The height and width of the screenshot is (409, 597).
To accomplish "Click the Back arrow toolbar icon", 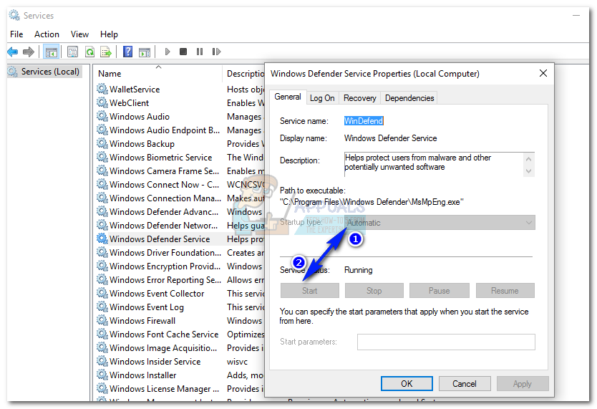I will [13, 52].
